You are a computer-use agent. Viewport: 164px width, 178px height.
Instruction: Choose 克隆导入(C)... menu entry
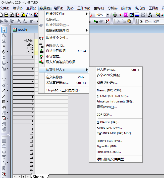coord(64,46)
